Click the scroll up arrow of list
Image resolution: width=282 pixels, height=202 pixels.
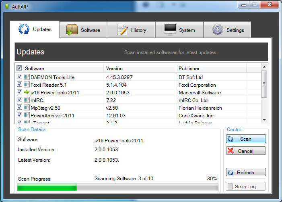[x=264, y=67]
